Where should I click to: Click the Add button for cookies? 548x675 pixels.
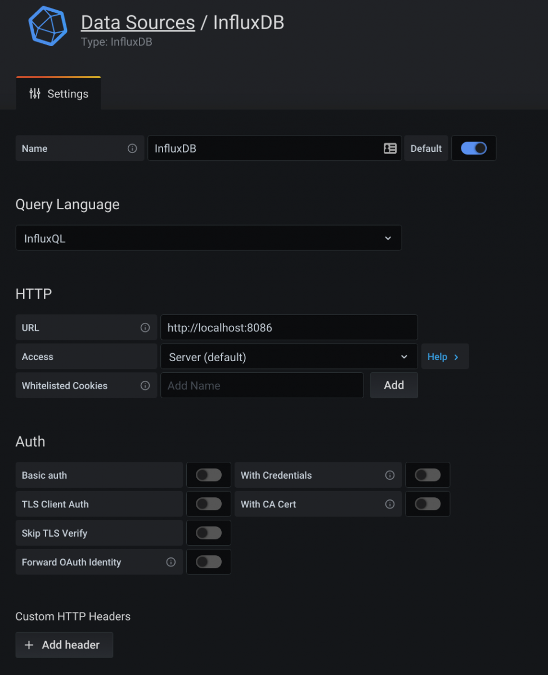click(394, 385)
